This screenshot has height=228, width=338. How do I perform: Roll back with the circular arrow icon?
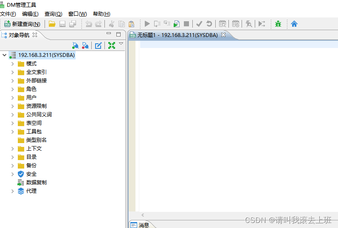(x=209, y=24)
